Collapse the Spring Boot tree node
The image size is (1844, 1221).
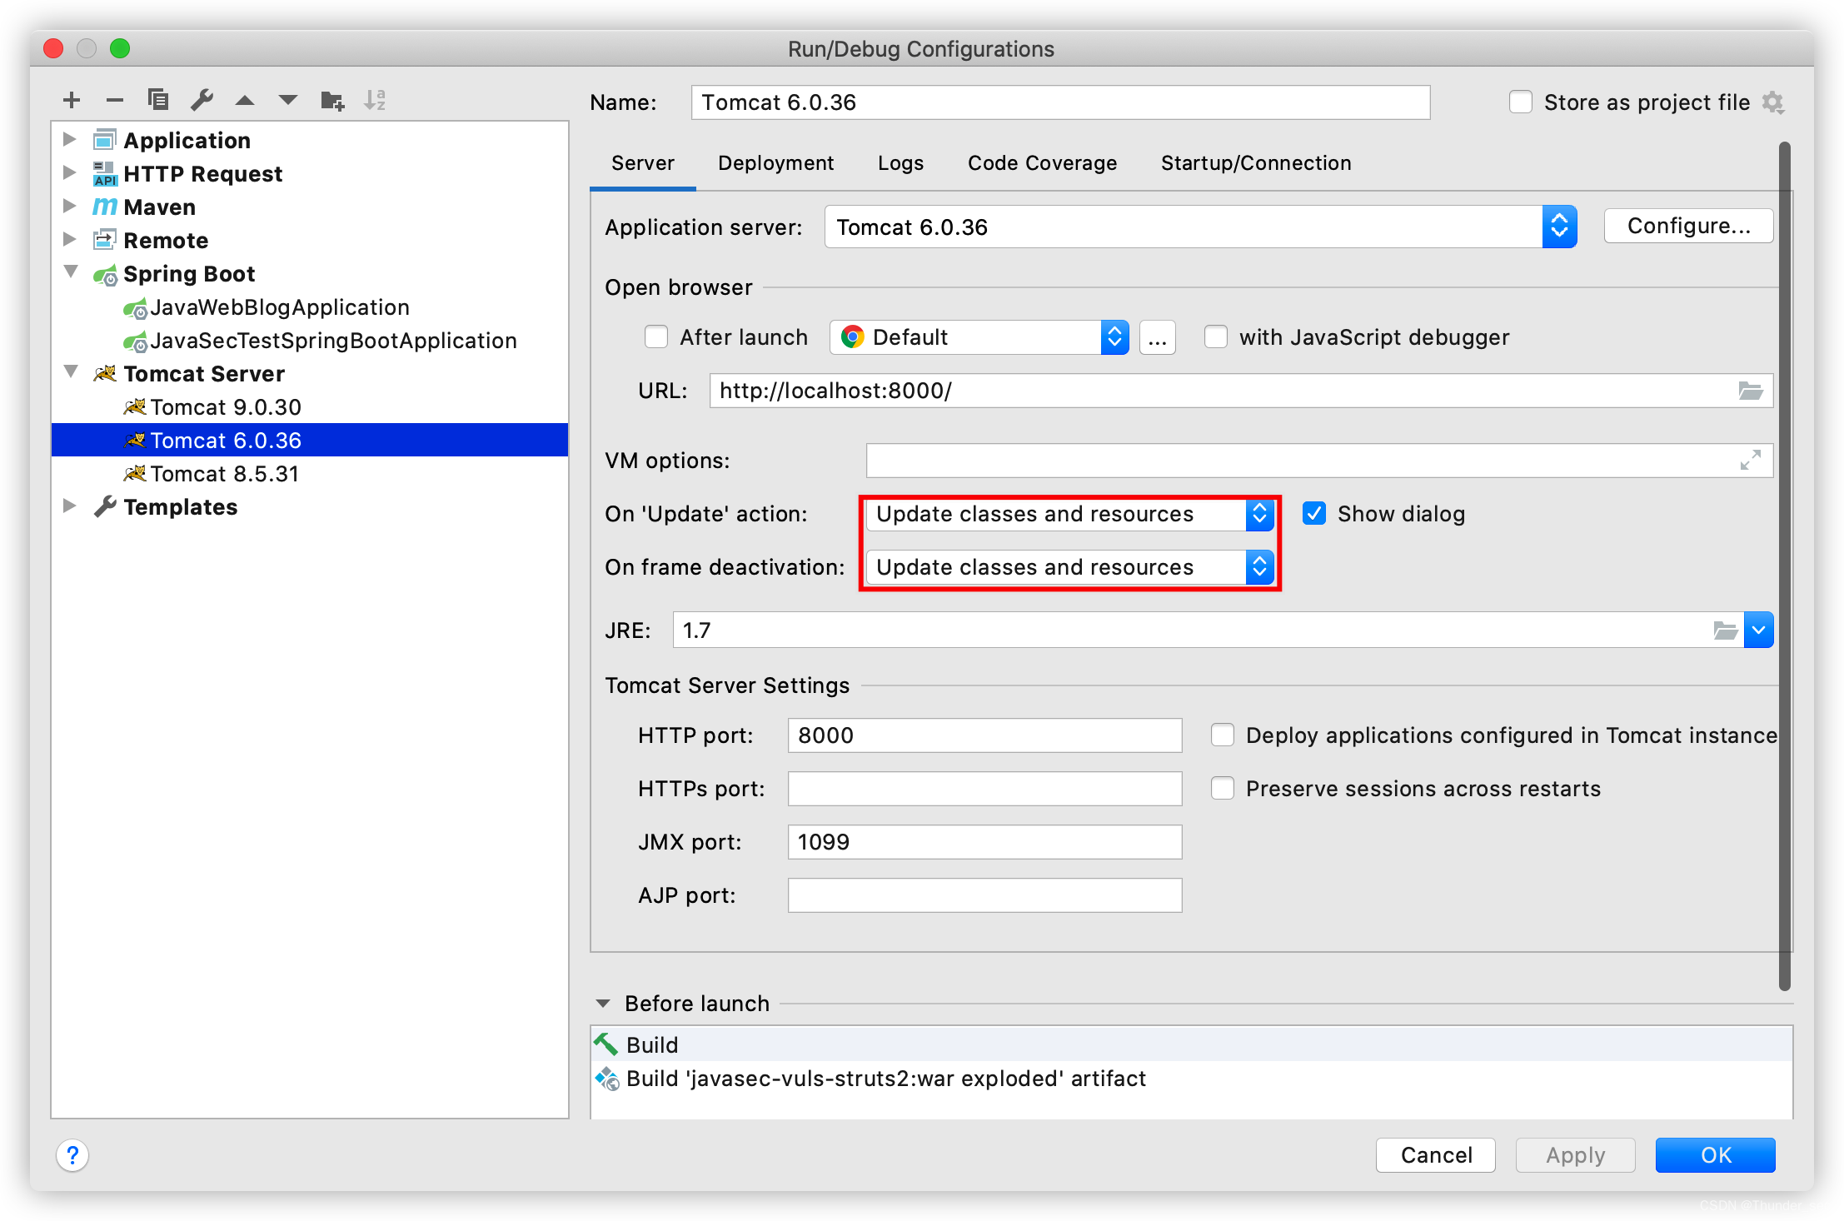click(72, 272)
